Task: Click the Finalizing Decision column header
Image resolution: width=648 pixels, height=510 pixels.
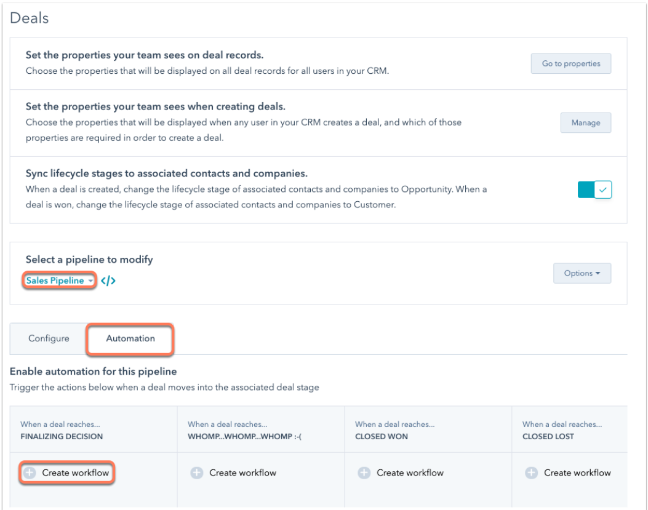Action: coord(94,430)
